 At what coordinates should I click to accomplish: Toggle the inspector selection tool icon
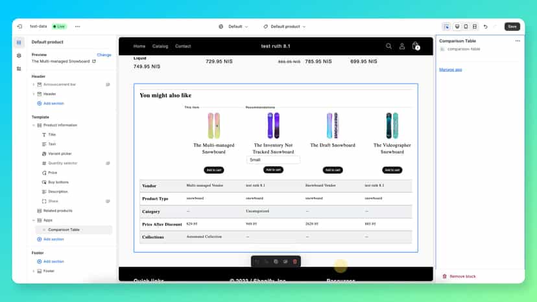click(446, 27)
